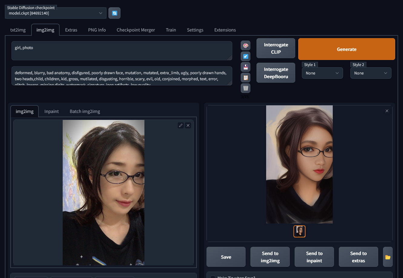Expand the Style 1 dropdown

click(322, 73)
